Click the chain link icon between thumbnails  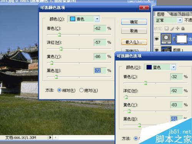click(x=174, y=39)
